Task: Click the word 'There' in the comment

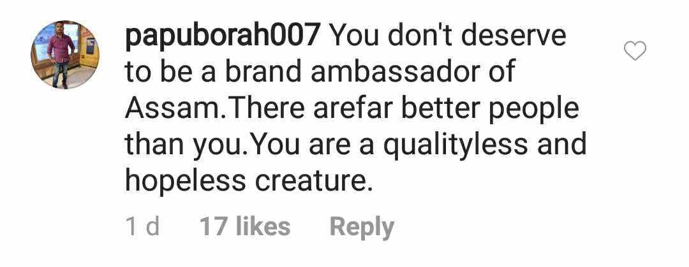Action: 266,108
